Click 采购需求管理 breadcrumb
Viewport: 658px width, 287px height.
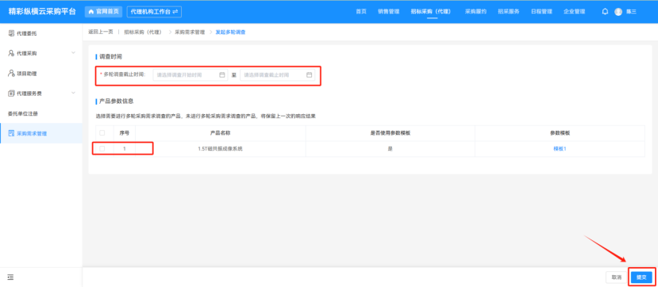[x=190, y=32]
